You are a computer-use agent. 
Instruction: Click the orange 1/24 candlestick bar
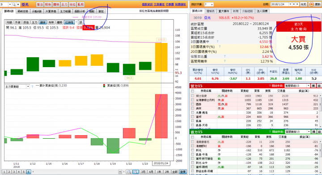coord(161,57)
